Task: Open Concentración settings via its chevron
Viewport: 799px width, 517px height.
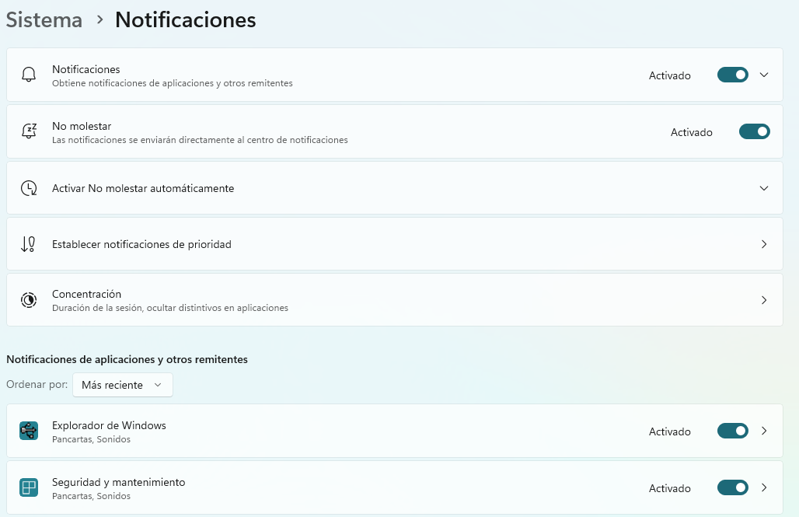Action: [x=764, y=300]
